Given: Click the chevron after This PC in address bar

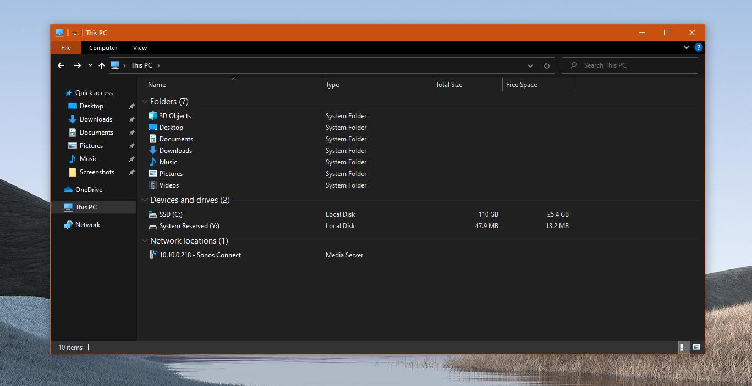Looking at the screenshot, I should click(x=159, y=65).
